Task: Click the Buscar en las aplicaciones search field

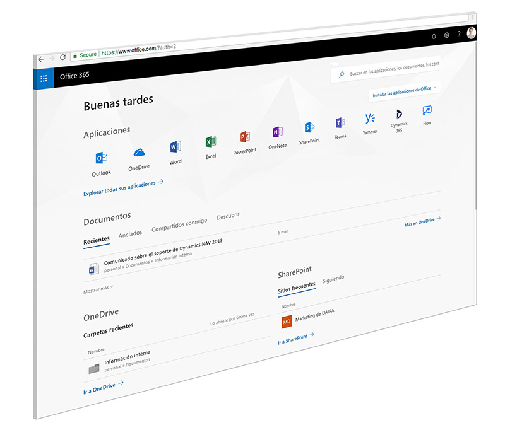Action: pos(386,69)
